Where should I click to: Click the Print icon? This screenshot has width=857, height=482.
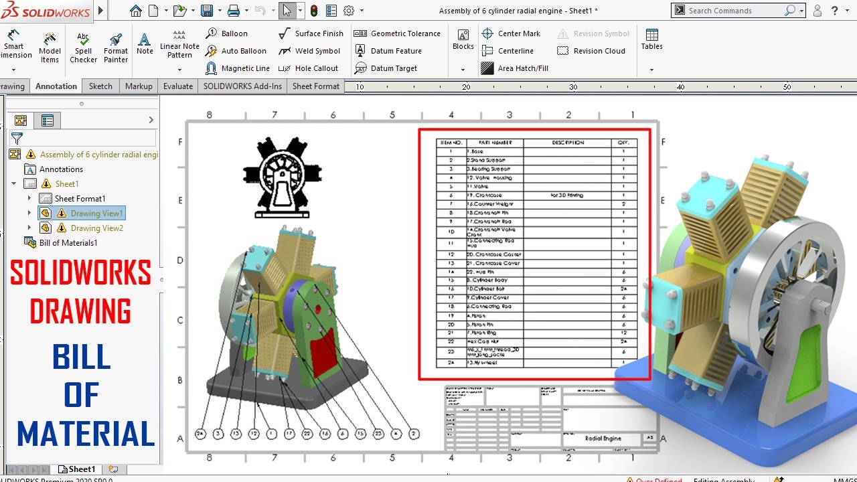tap(234, 11)
